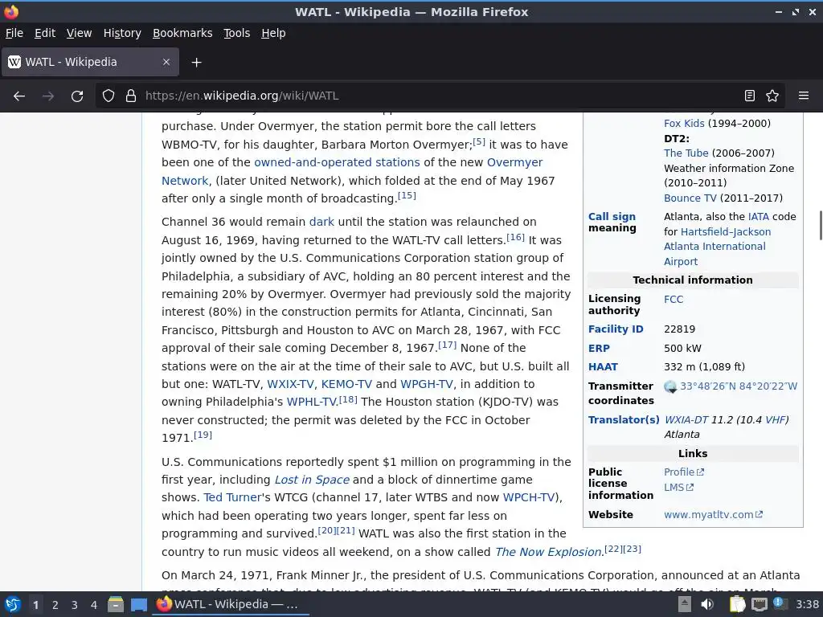Viewport: 823px width, 617px height.
Task: Open the Help menu
Action: pyautogui.click(x=273, y=33)
